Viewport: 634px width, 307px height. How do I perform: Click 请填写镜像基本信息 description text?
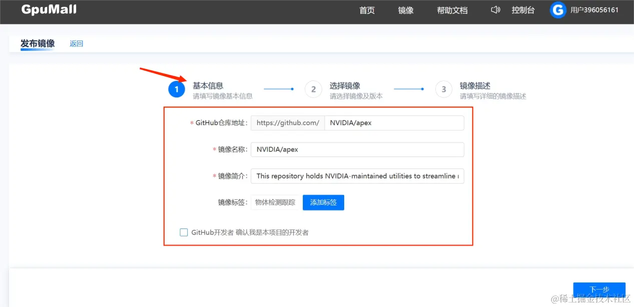pyautogui.click(x=223, y=96)
